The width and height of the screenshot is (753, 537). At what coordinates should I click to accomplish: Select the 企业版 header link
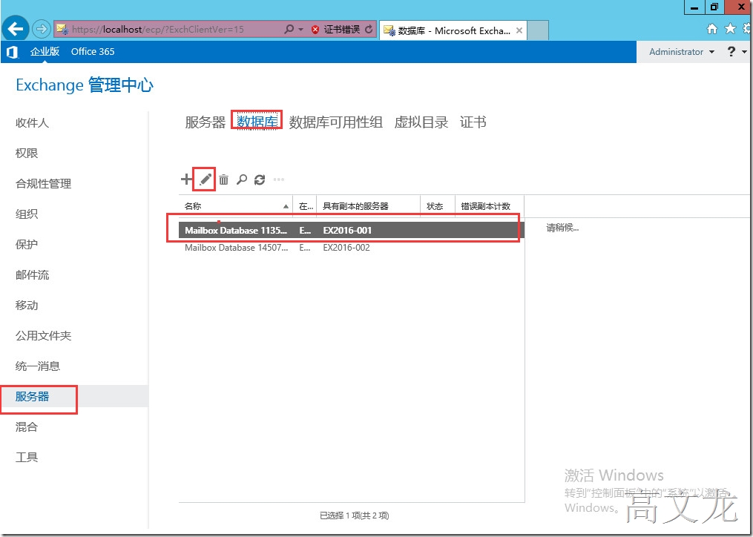click(x=45, y=51)
